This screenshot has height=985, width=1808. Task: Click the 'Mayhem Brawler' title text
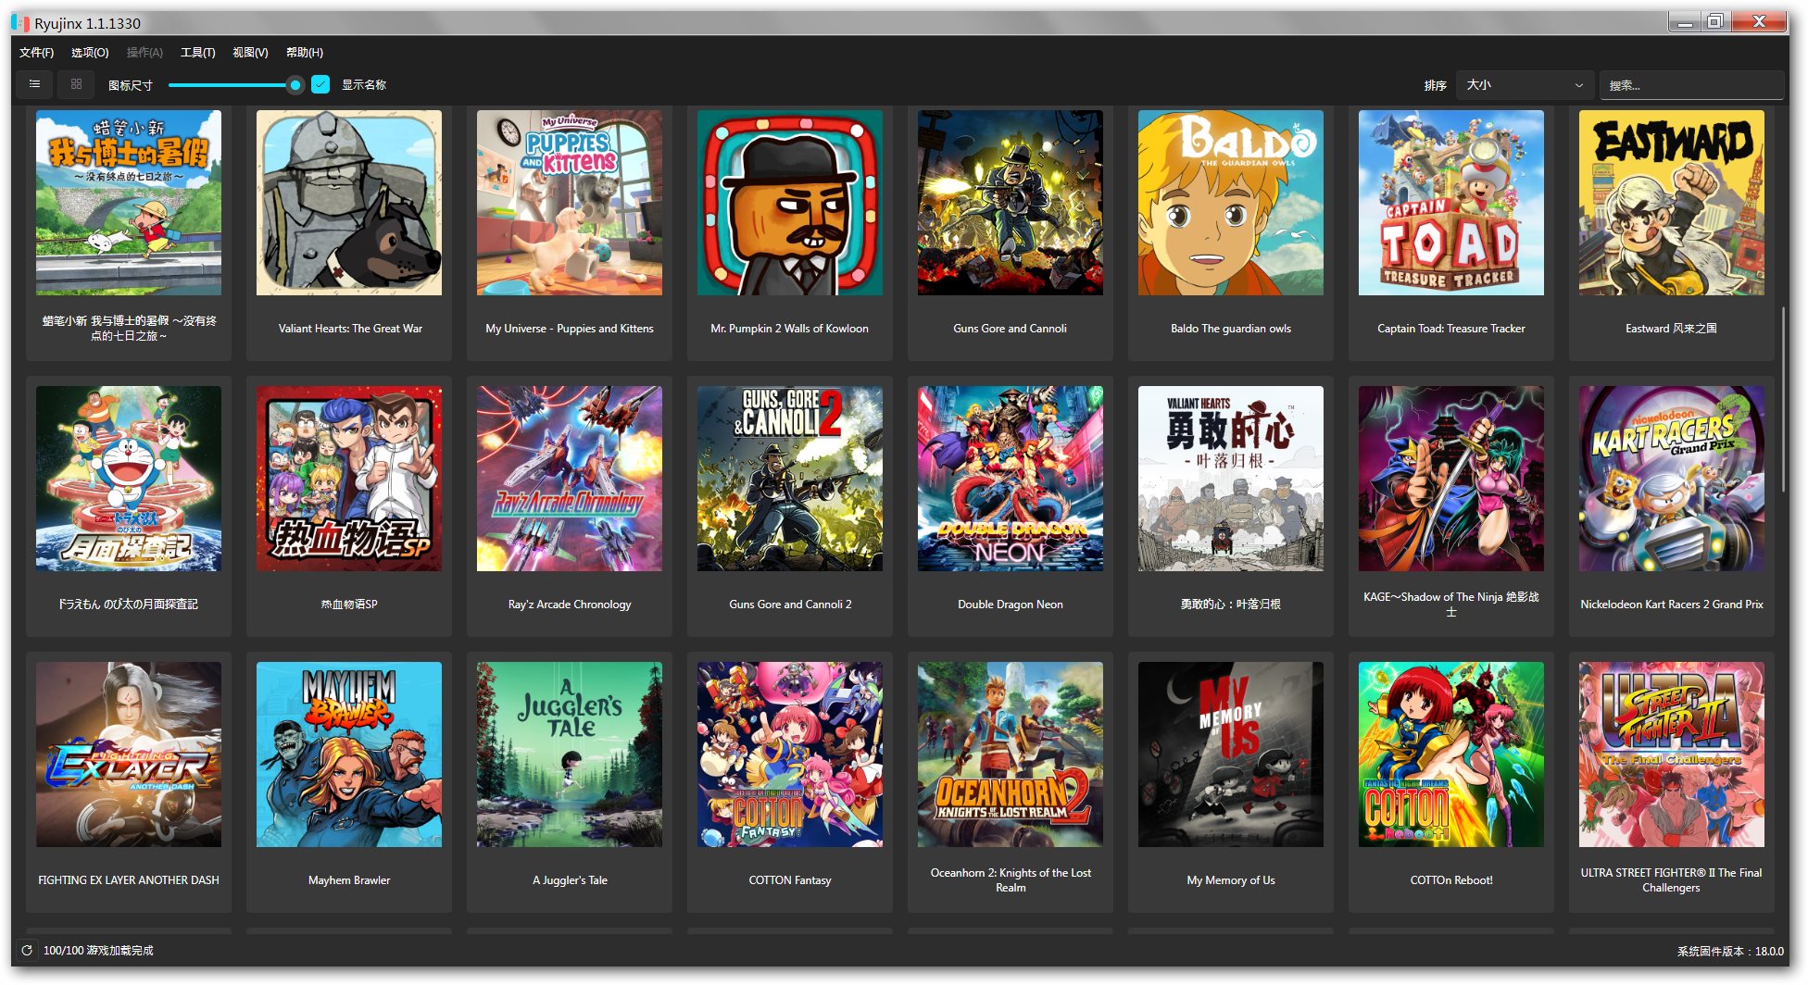tap(349, 880)
